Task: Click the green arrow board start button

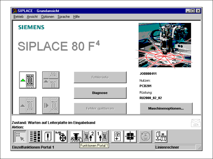Action: click(x=28, y=80)
